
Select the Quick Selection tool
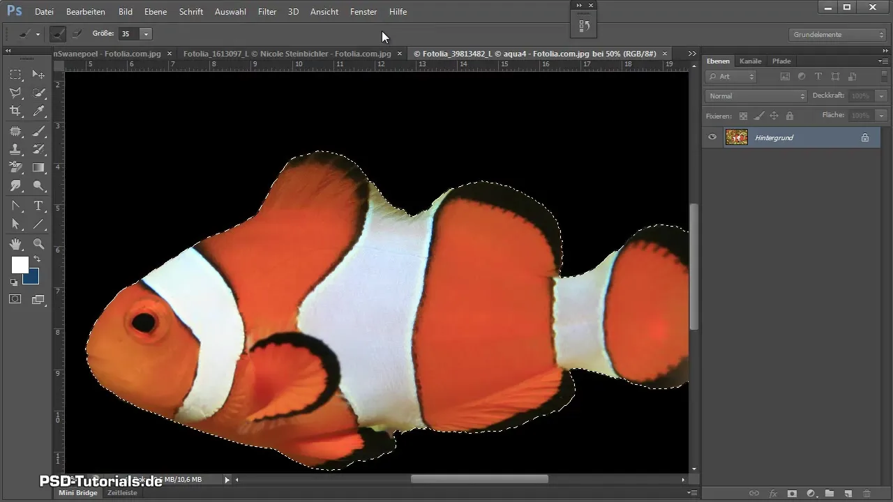38,93
